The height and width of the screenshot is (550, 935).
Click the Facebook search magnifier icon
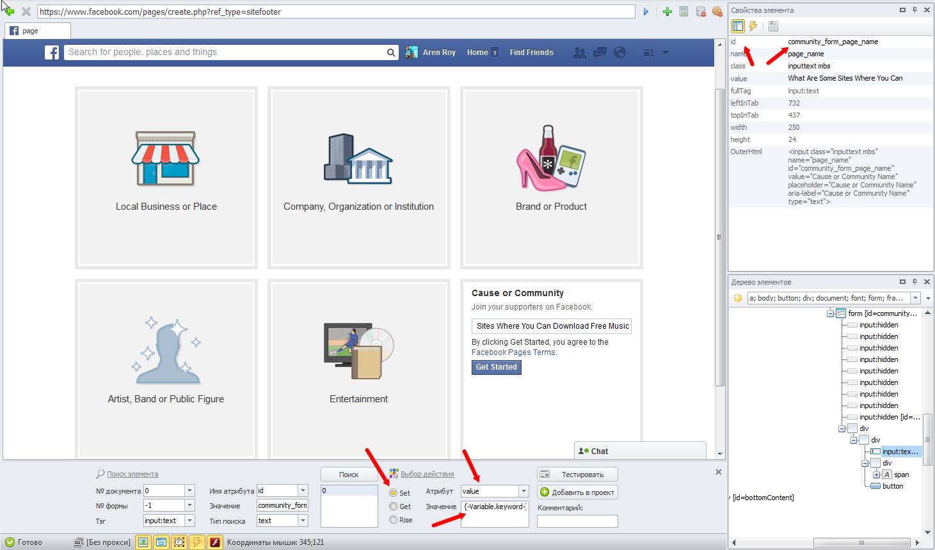(x=391, y=52)
